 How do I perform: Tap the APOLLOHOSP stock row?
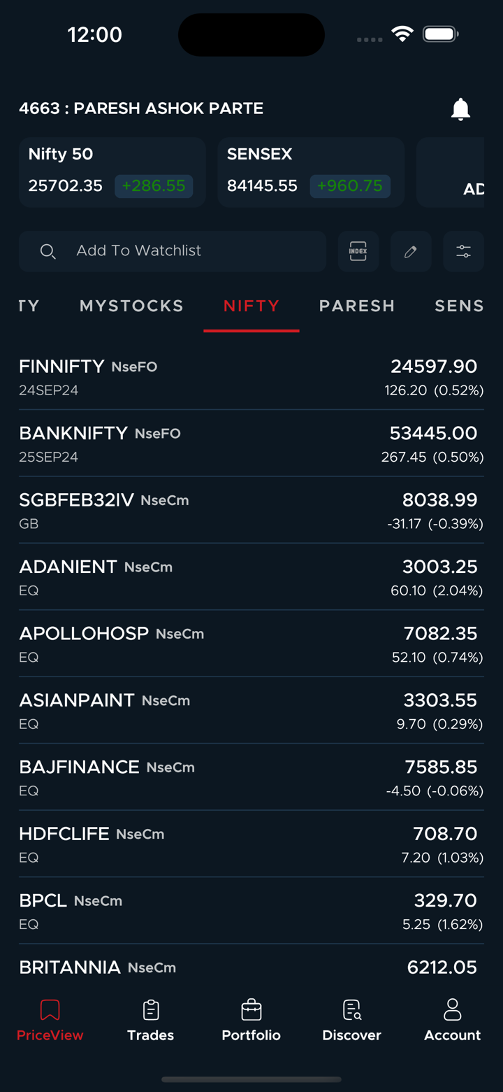coord(251,644)
